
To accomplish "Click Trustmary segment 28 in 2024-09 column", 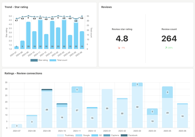I will click(x=47, y=110).
